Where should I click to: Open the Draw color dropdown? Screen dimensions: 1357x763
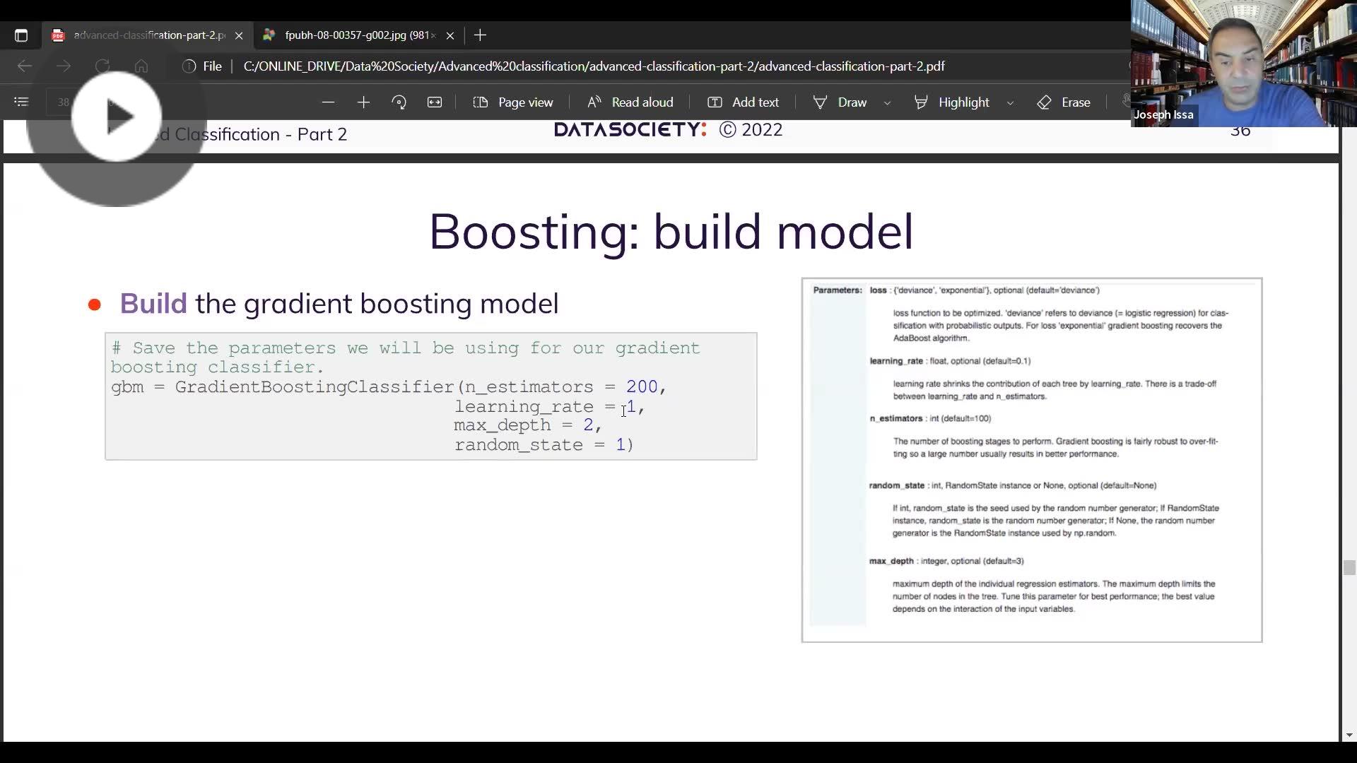(888, 102)
